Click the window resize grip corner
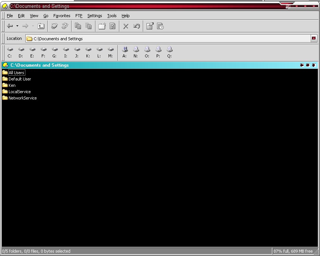Image resolution: width=320 pixels, height=256 pixels. (316, 252)
